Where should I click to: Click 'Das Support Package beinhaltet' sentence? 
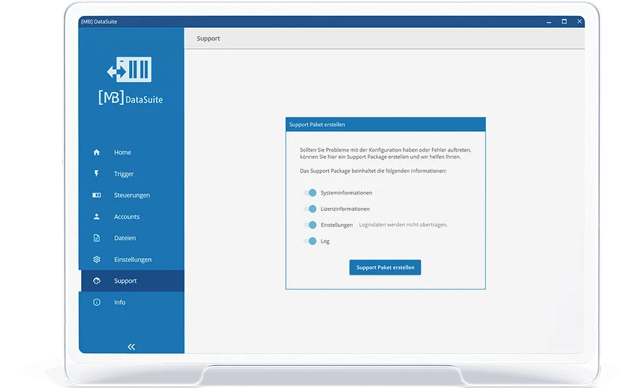pos(373,171)
